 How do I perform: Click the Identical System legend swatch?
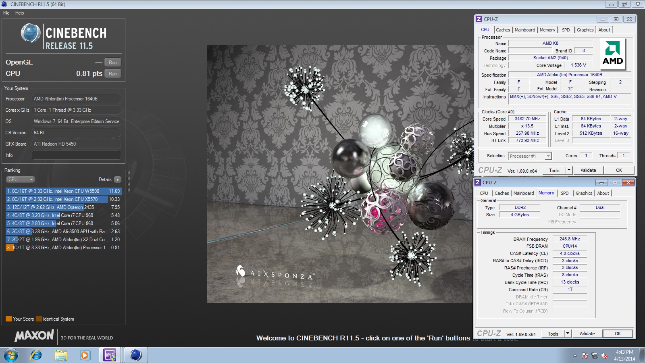tap(39, 319)
